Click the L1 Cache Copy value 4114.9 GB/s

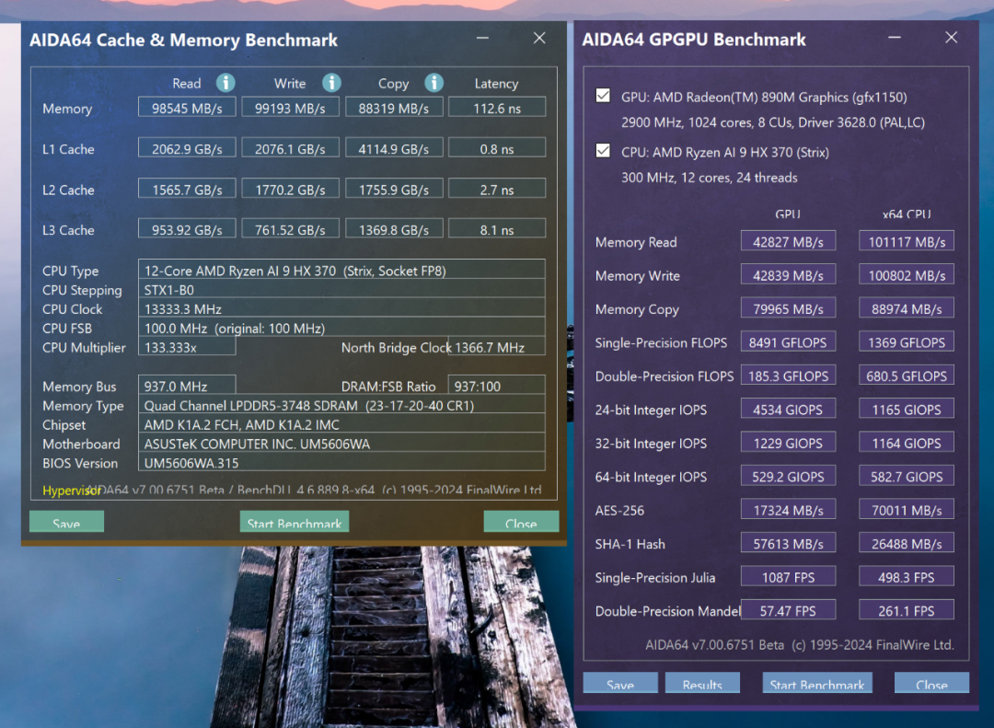click(x=394, y=148)
